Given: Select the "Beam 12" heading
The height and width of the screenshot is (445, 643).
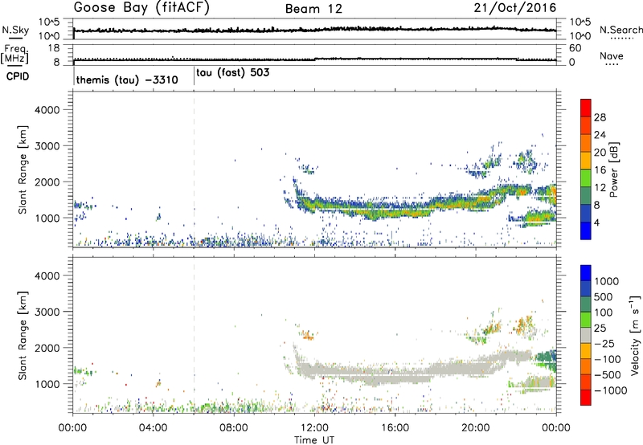Looking at the screenshot, I should point(313,9).
